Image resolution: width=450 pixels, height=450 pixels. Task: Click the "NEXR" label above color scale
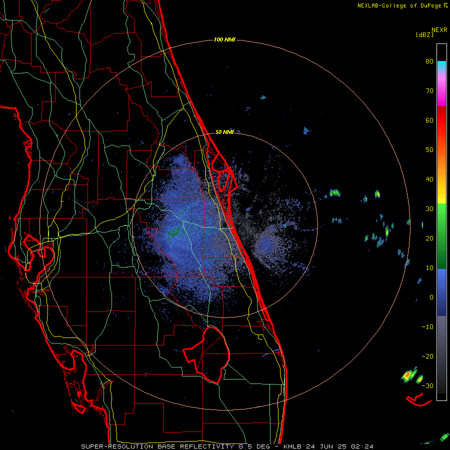(439, 30)
